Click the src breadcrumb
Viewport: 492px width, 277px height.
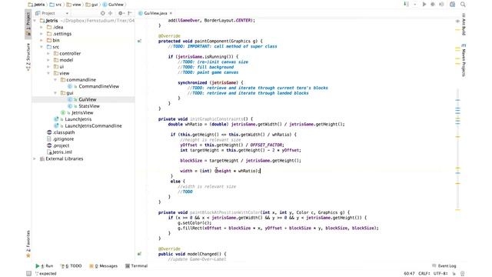(x=55, y=5)
